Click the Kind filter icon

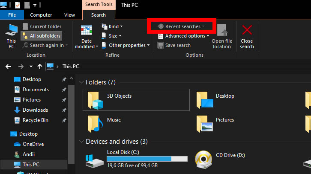tap(105, 26)
